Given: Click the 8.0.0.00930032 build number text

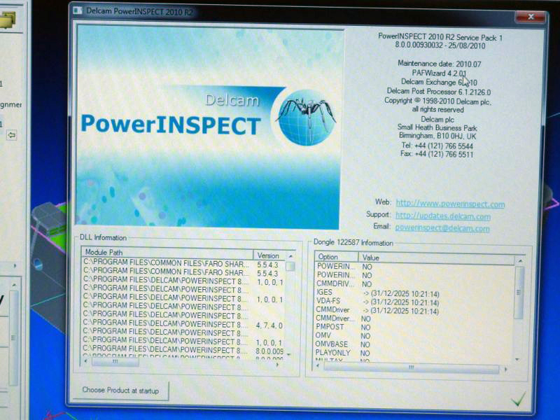Looking at the screenshot, I should [x=419, y=45].
